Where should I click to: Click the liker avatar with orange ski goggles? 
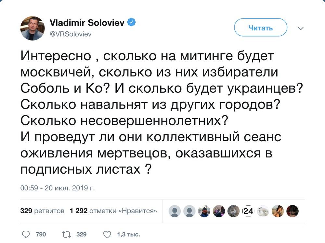(x=205, y=211)
